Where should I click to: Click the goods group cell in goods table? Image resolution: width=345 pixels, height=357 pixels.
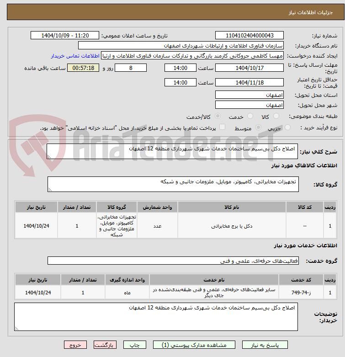coord(117,226)
